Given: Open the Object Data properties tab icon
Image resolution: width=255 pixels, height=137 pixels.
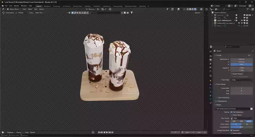Looking at the screenshot, I should tap(210, 99).
